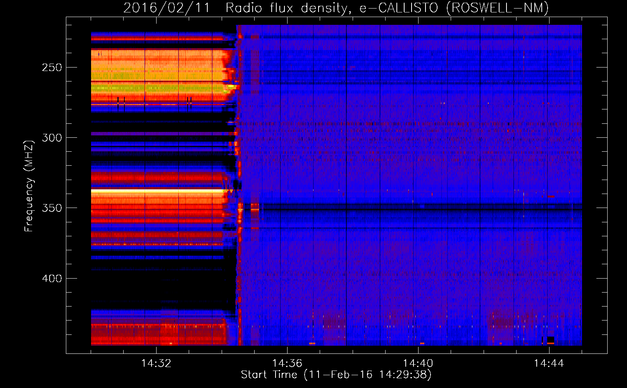Screen dimensions: 627x388
Task: Click the 14:36 time tick label
Action: click(x=287, y=364)
